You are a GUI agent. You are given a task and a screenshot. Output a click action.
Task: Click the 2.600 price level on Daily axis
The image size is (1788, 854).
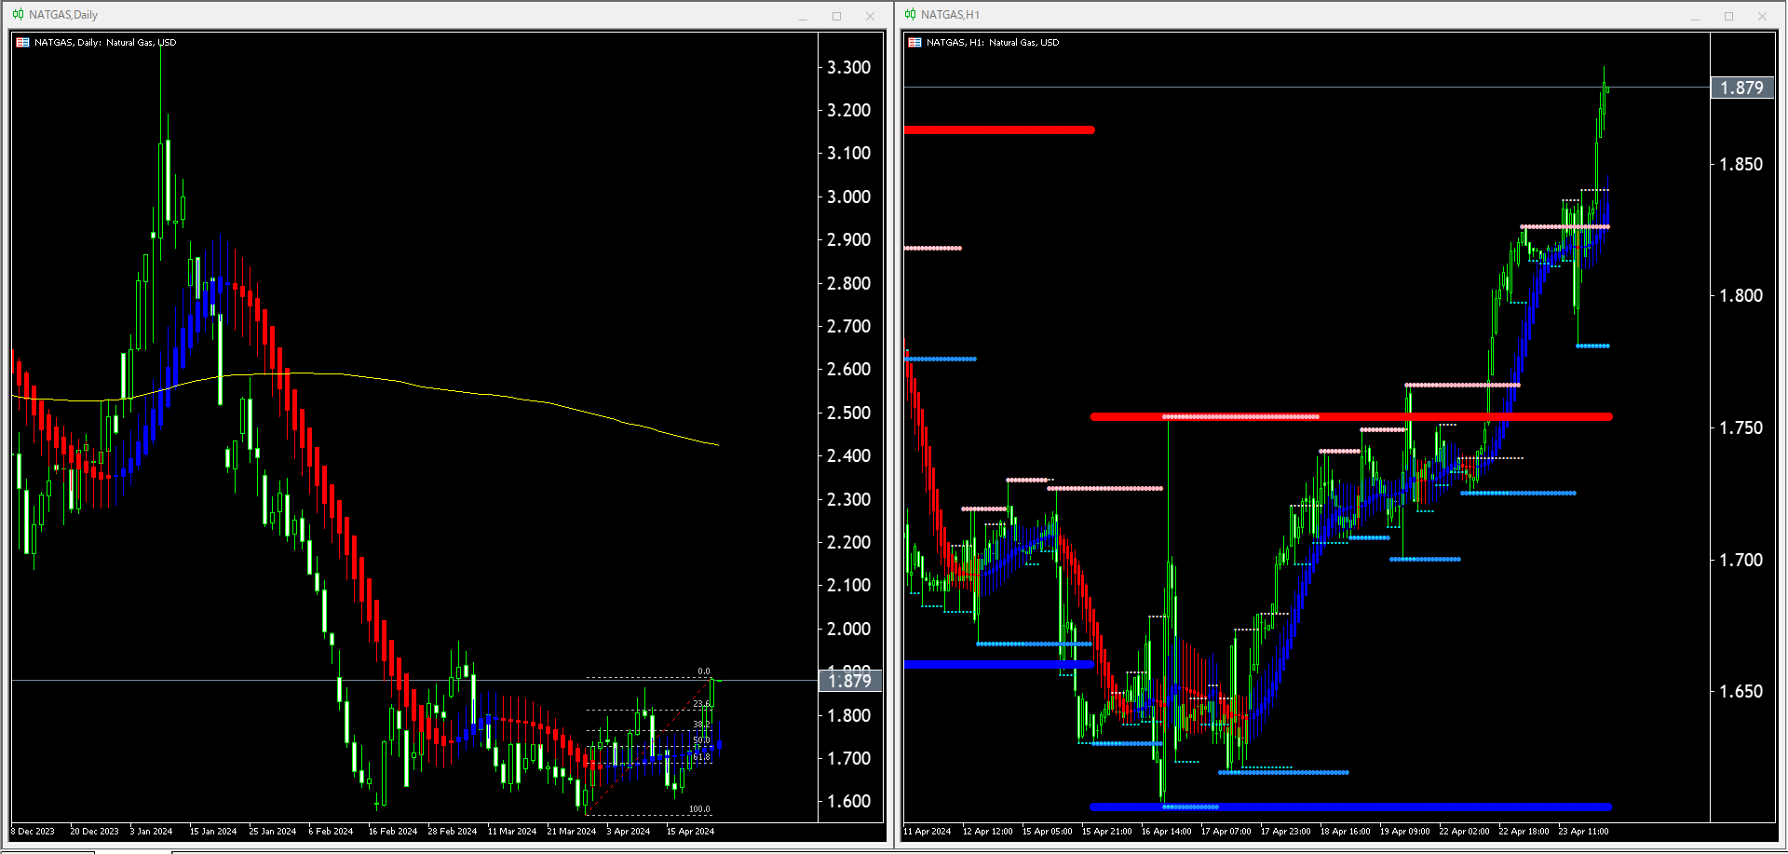click(x=849, y=369)
